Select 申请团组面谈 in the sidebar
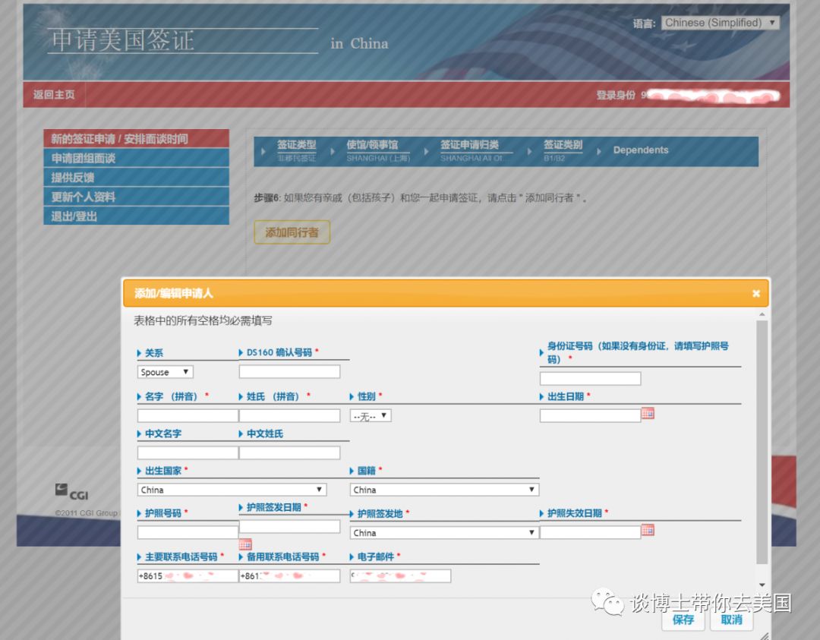Image resolution: width=820 pixels, height=640 pixels. [x=136, y=158]
